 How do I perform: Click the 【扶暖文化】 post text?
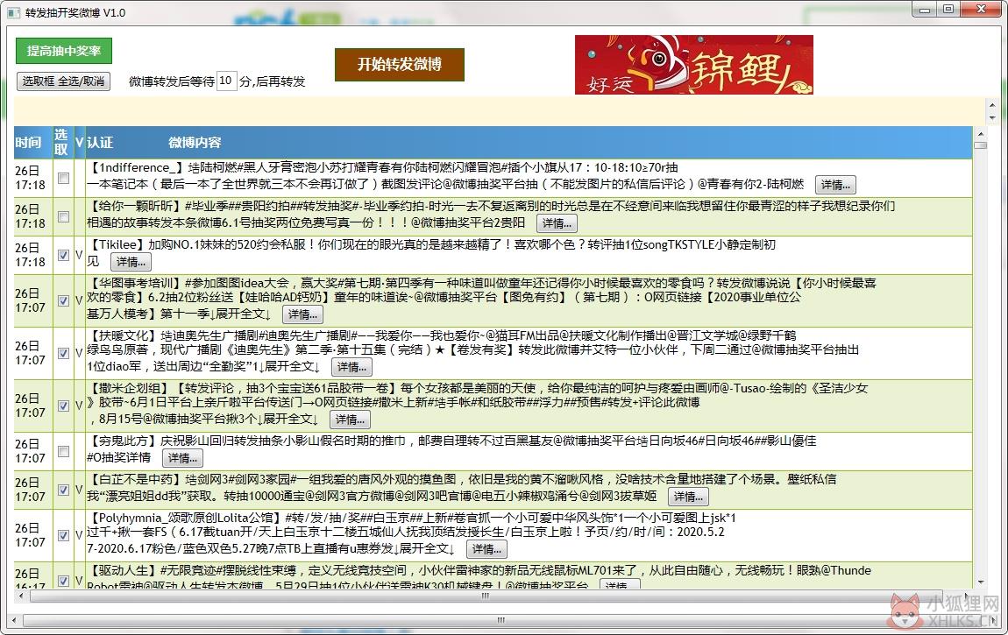click(473, 350)
